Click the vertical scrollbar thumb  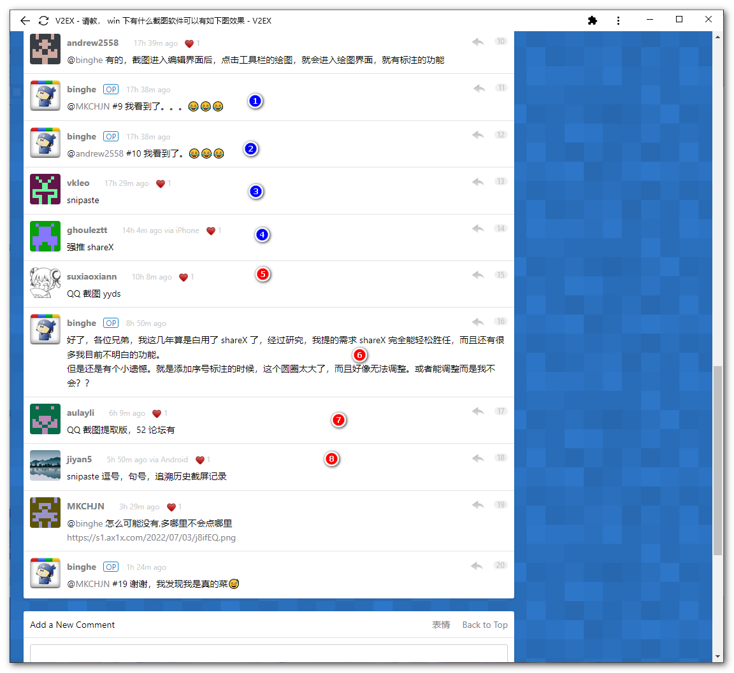(718, 460)
